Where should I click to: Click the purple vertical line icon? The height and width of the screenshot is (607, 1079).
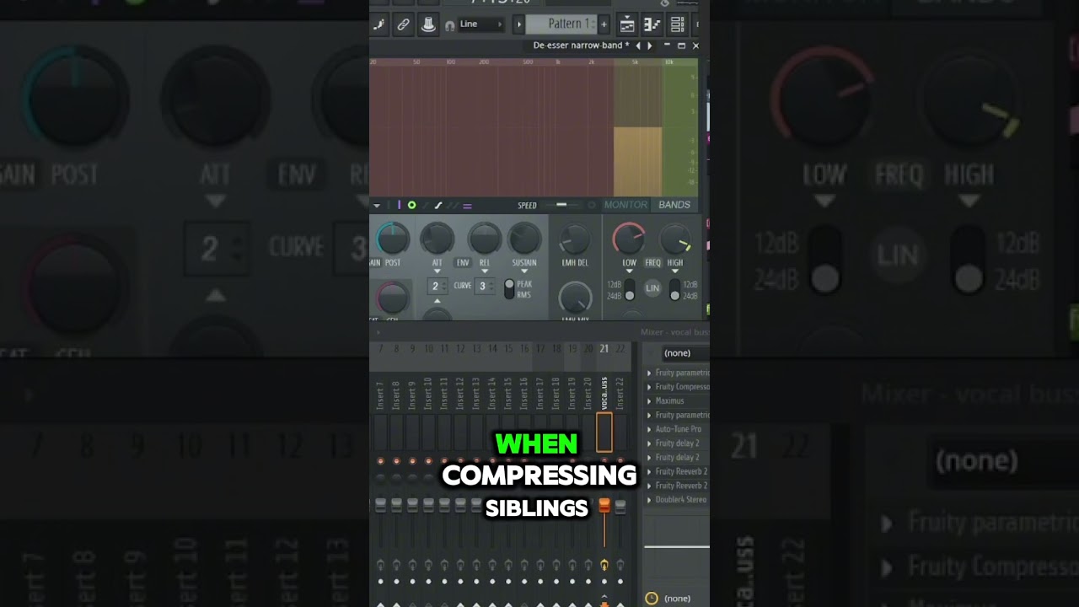point(399,205)
